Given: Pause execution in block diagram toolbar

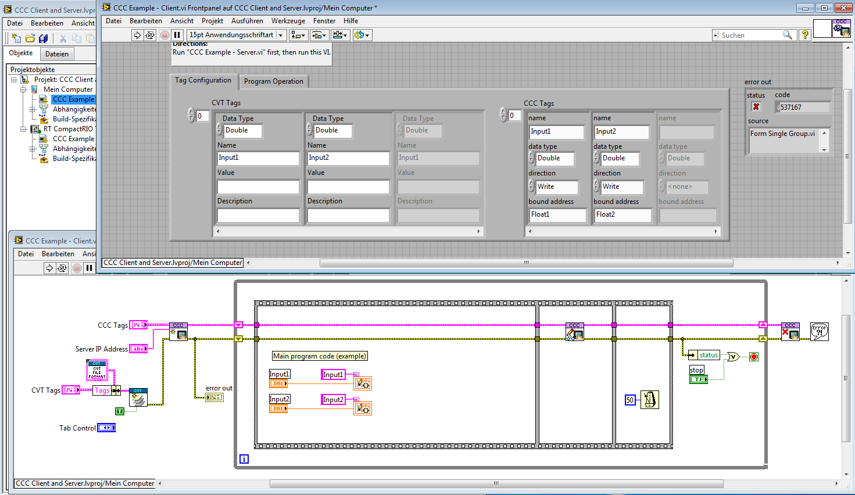Looking at the screenshot, I should tap(89, 268).
